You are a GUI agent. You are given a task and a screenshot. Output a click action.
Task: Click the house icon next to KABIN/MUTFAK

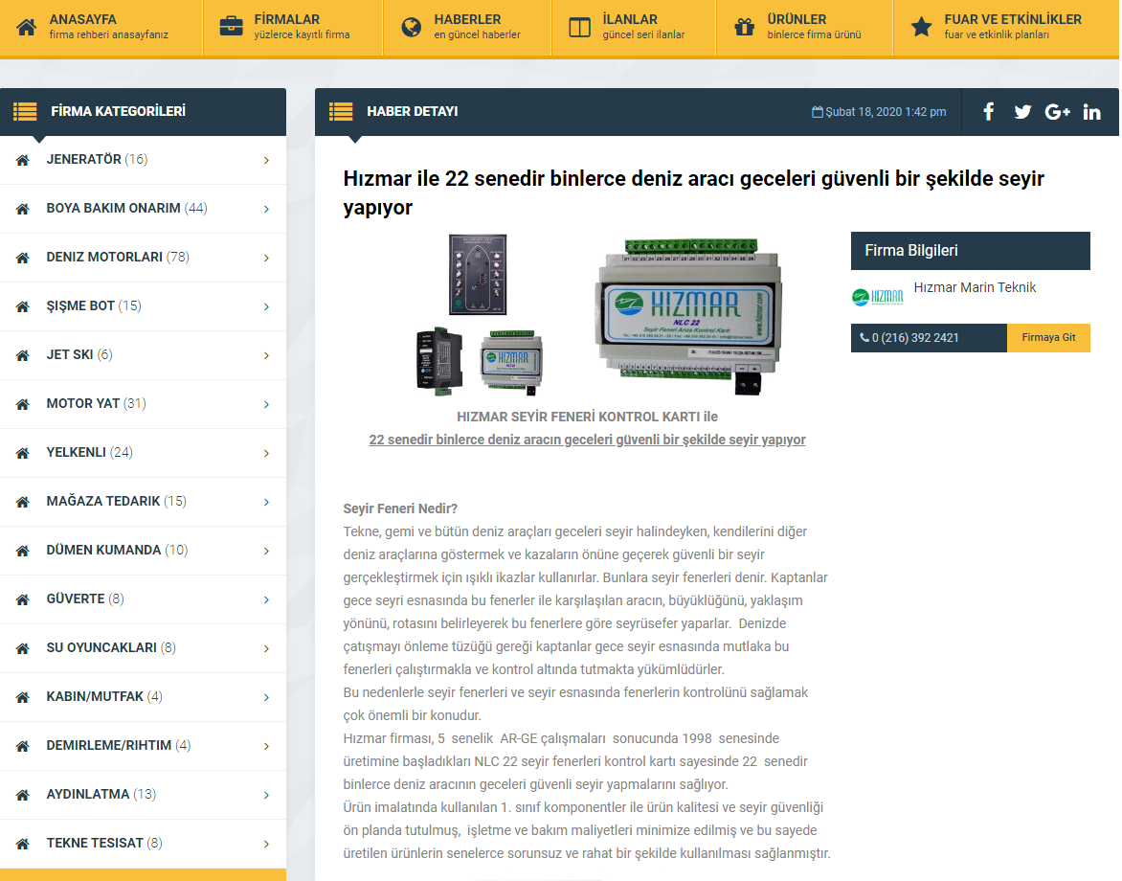23,697
